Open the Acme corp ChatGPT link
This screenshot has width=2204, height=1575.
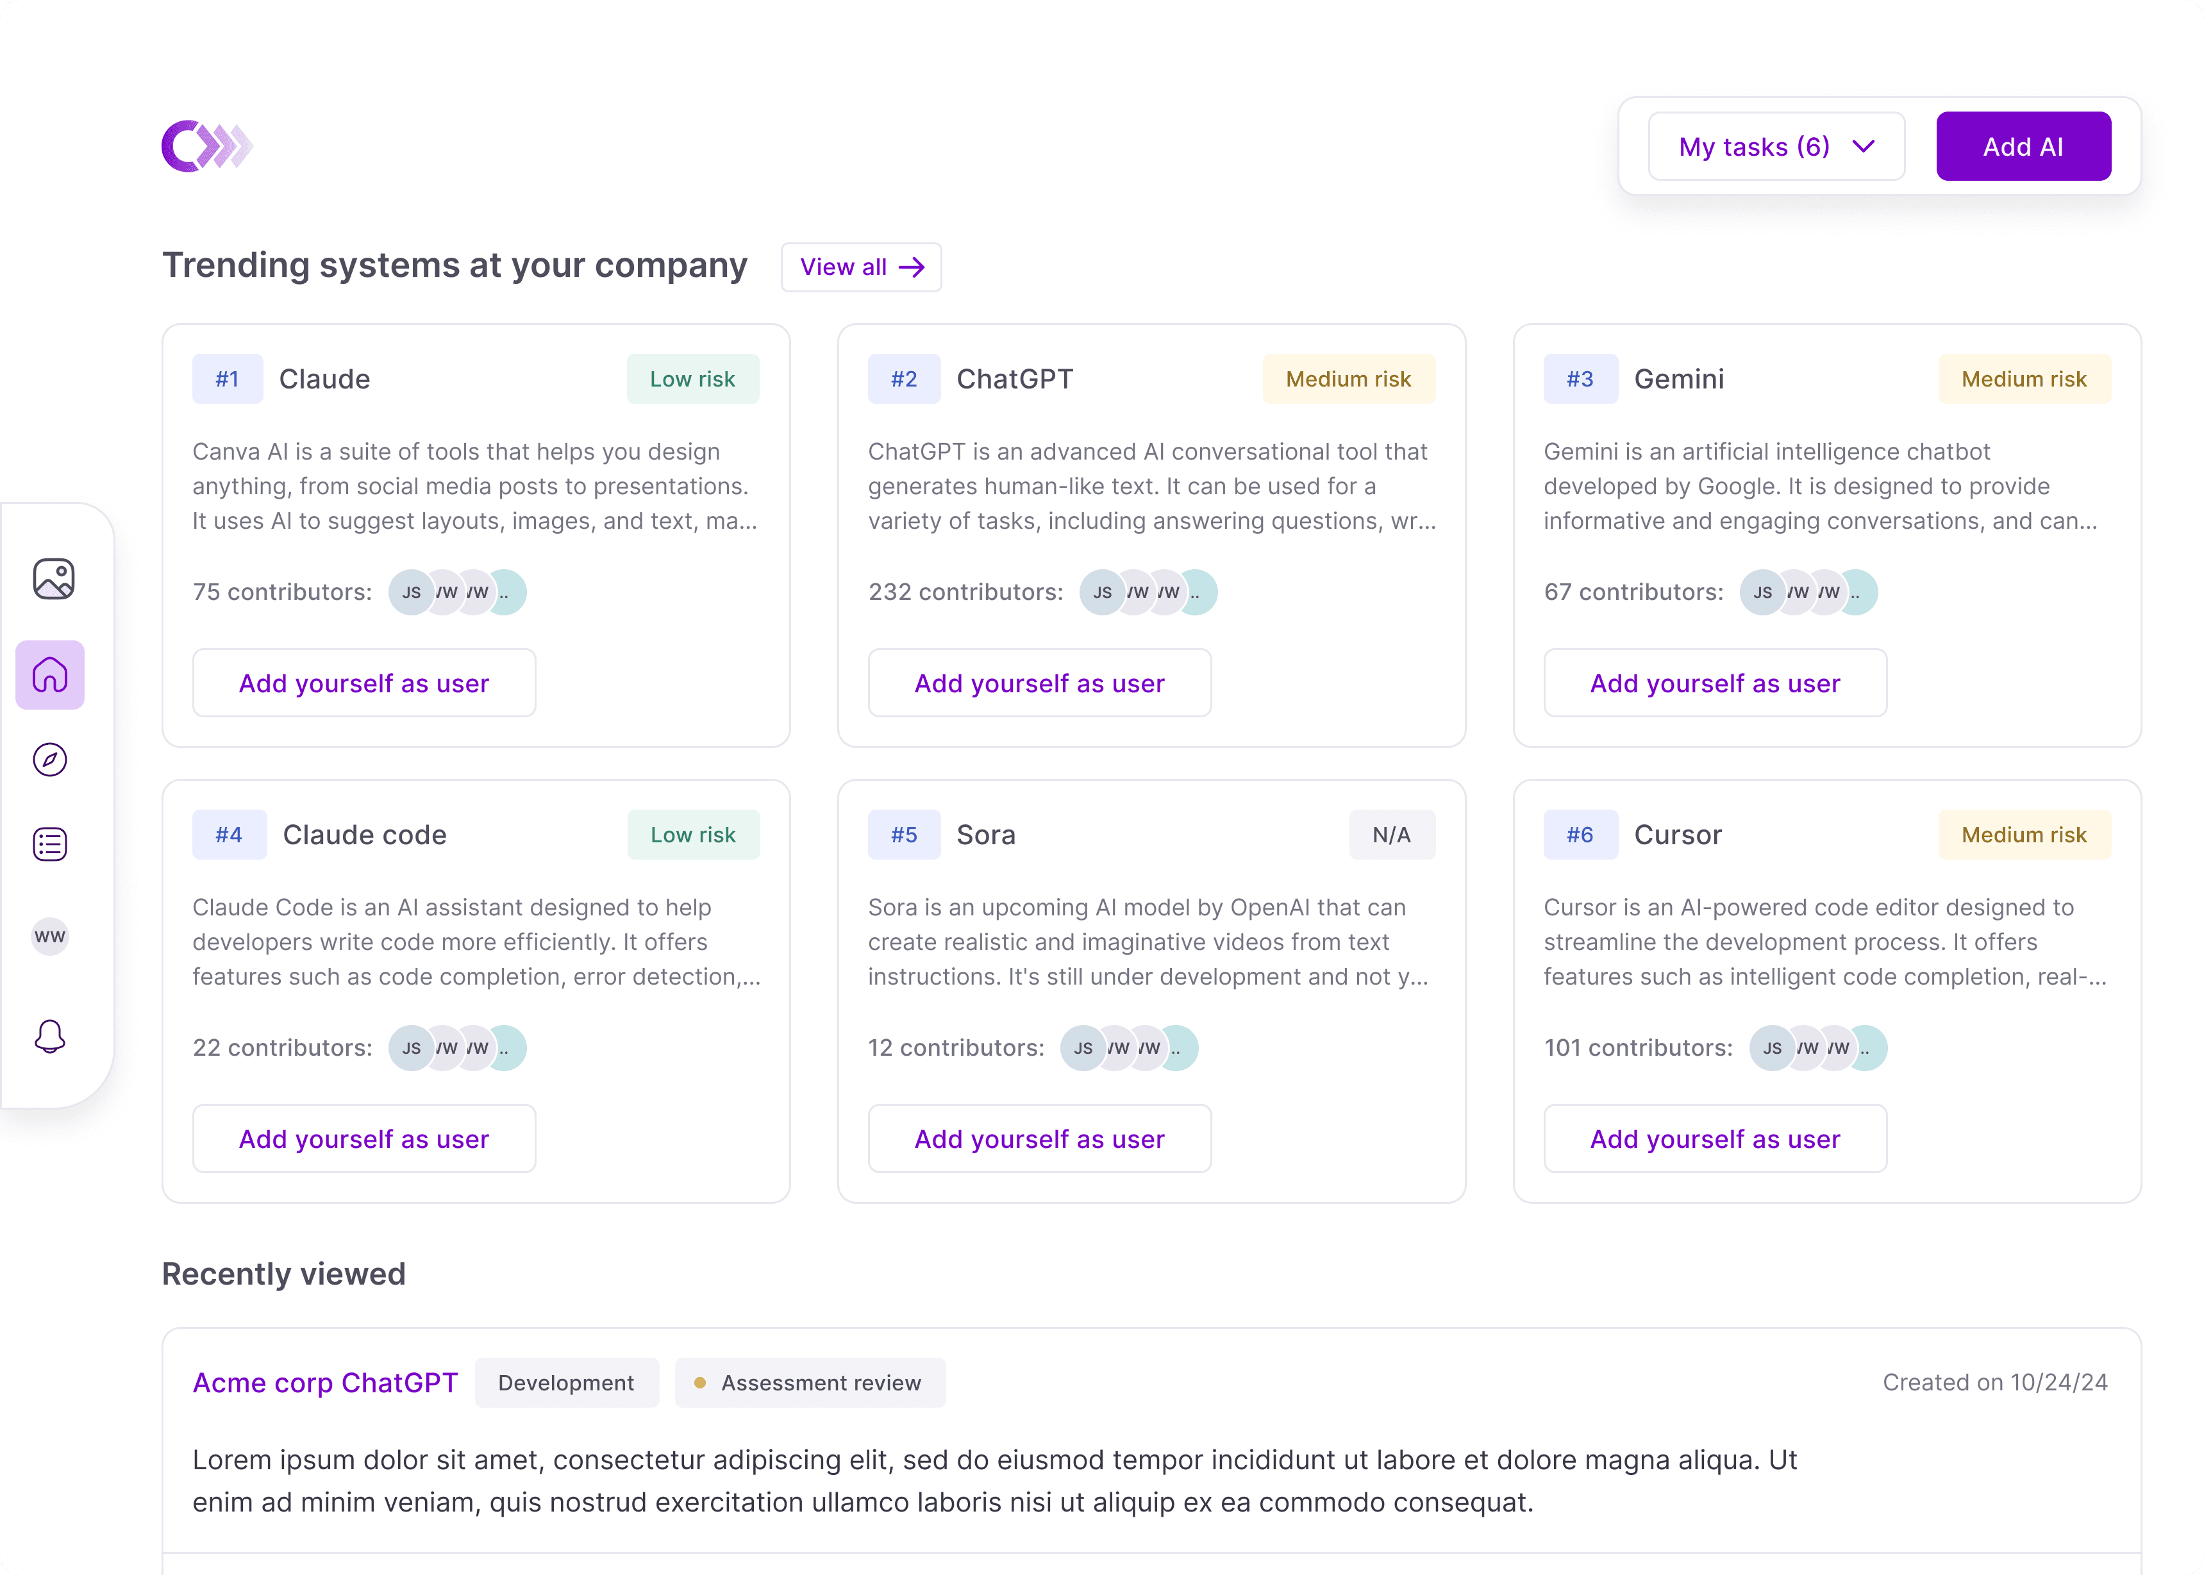pos(325,1382)
